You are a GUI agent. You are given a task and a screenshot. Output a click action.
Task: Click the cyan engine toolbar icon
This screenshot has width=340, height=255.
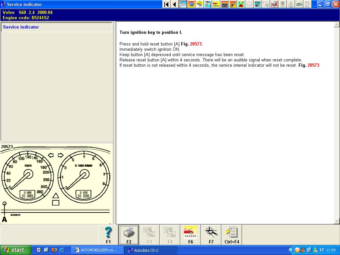(x=258, y=4)
